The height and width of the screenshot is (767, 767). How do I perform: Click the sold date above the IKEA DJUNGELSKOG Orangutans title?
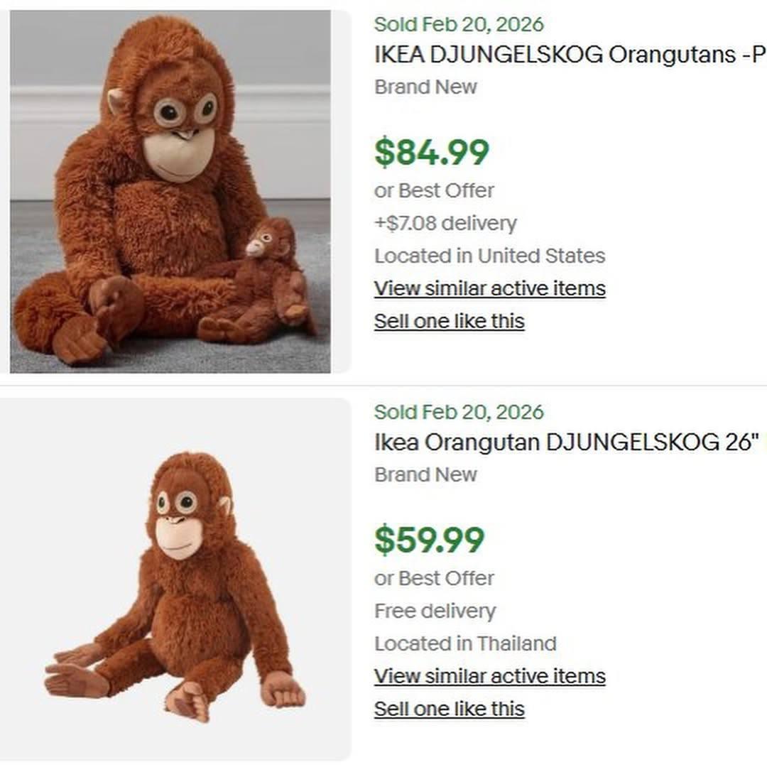pyautogui.click(x=459, y=24)
